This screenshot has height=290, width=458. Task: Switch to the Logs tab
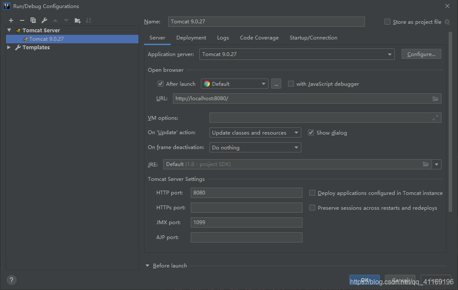coord(223,38)
